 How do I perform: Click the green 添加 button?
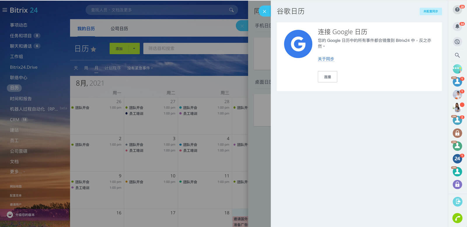[x=119, y=48]
